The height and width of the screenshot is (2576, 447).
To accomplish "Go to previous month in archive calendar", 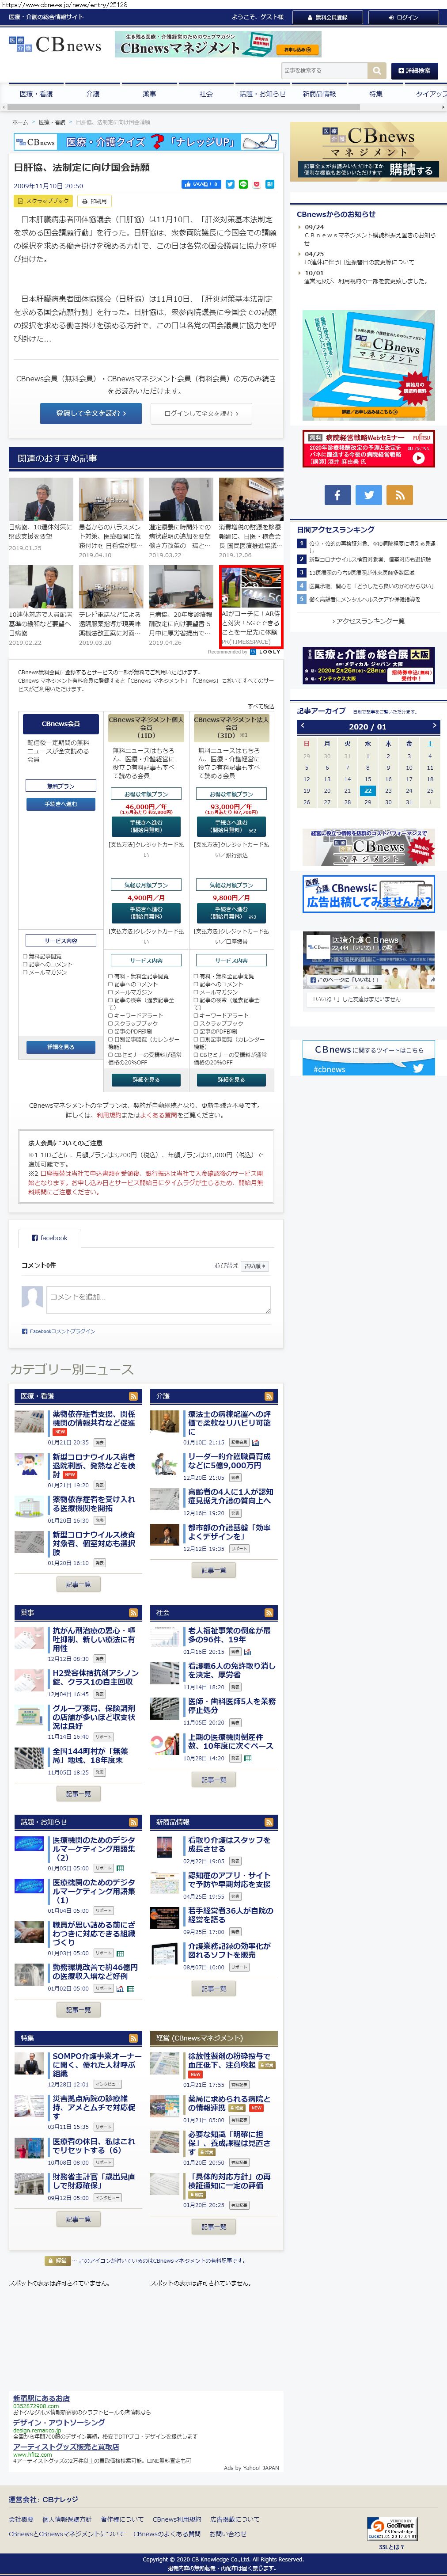I will pos(304,726).
